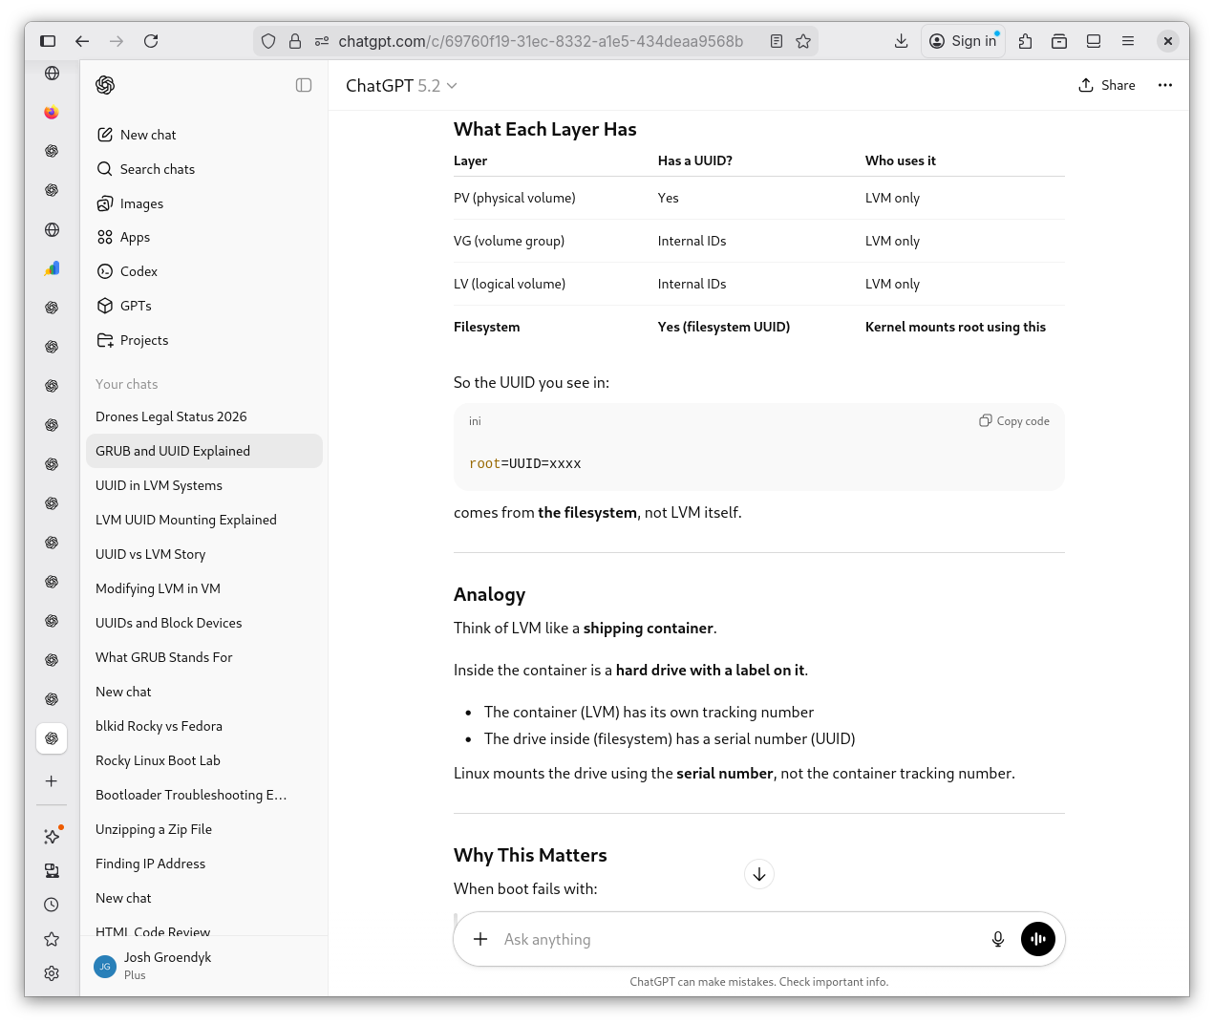Open Josh Groendyk account menu
Screen dimensions: 1214x1024
167,966
